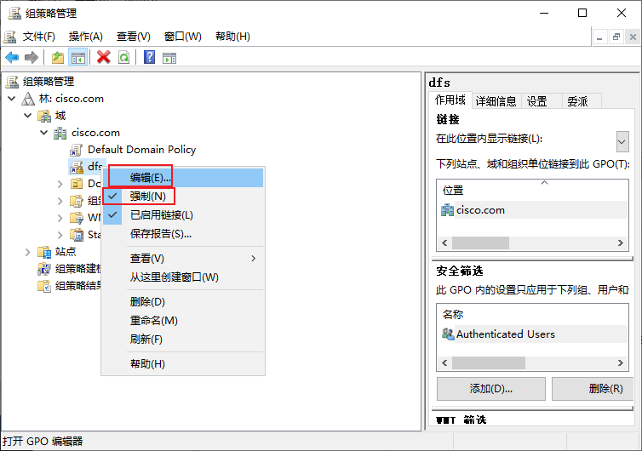Click the horizontal scrollbar under 位置 list
642x451 pixels.
pyautogui.click(x=532, y=243)
